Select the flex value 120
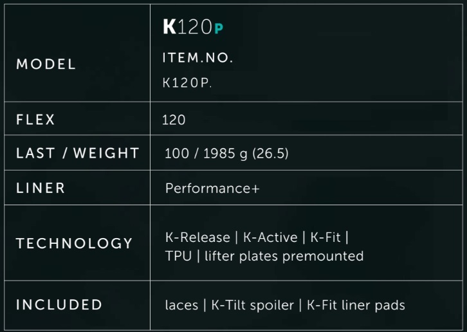 point(174,120)
